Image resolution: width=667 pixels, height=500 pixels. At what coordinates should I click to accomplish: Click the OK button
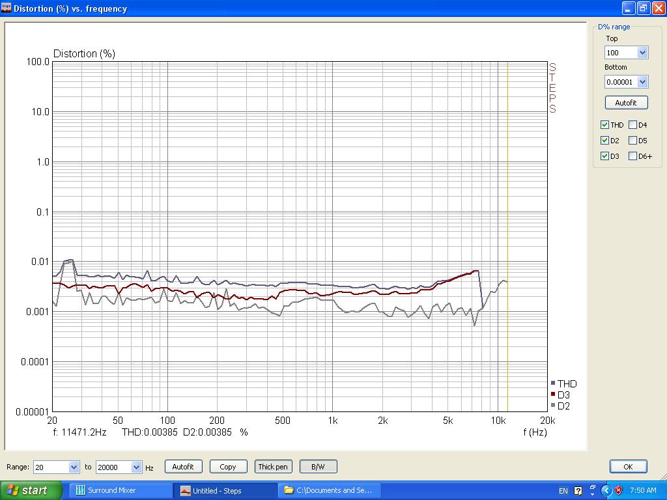tap(629, 466)
